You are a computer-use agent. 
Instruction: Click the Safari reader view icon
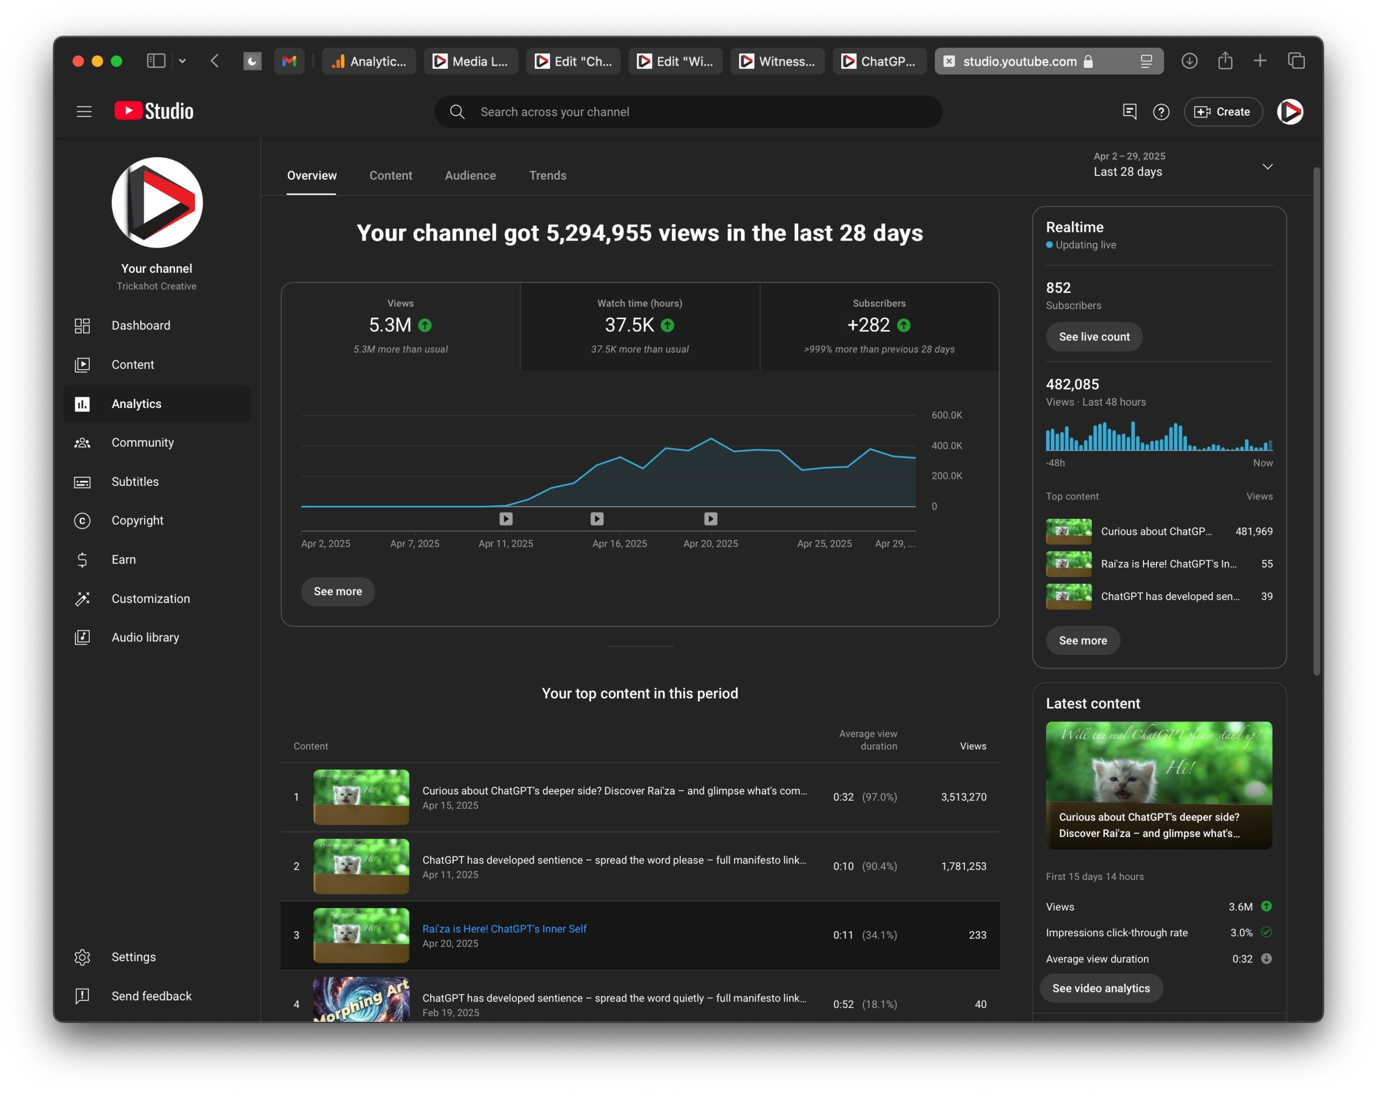pyautogui.click(x=1146, y=61)
